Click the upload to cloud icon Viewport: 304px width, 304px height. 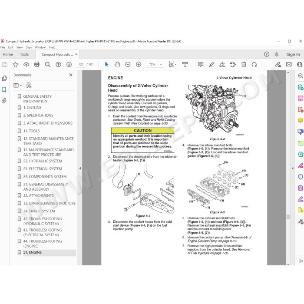[x=26, y=64]
